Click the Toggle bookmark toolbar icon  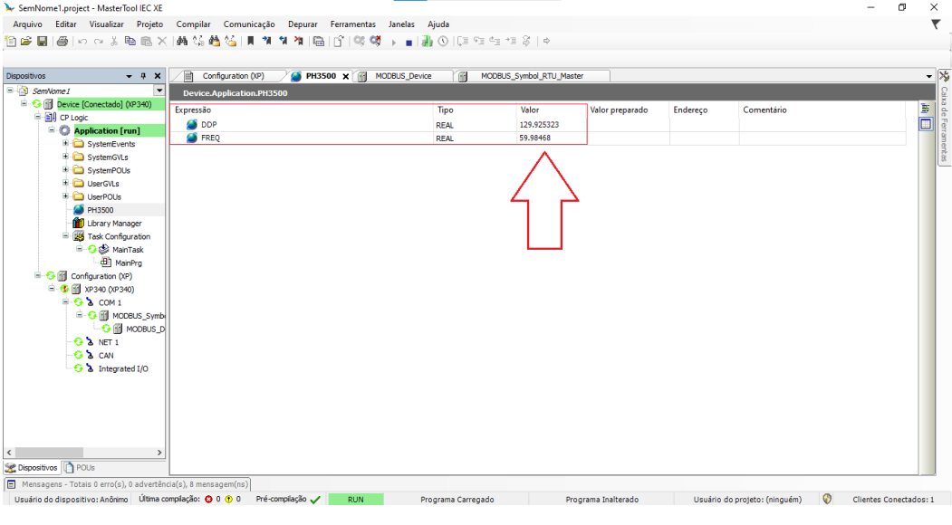click(x=251, y=41)
